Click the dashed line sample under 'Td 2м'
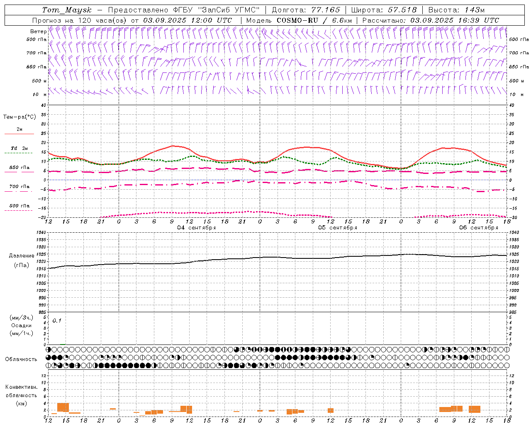This screenshot has height=424, width=531. tap(19, 153)
